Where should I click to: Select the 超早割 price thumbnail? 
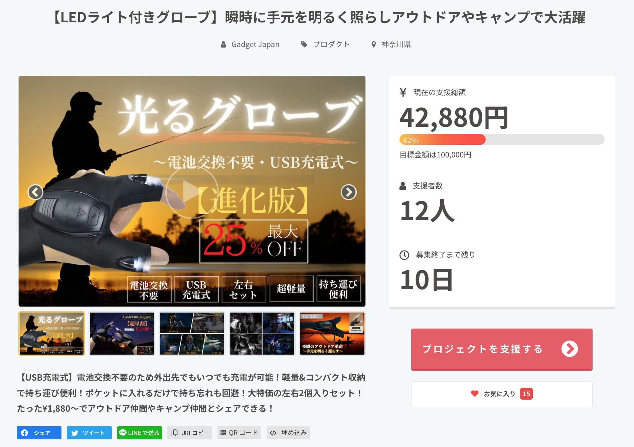pyautogui.click(x=122, y=334)
